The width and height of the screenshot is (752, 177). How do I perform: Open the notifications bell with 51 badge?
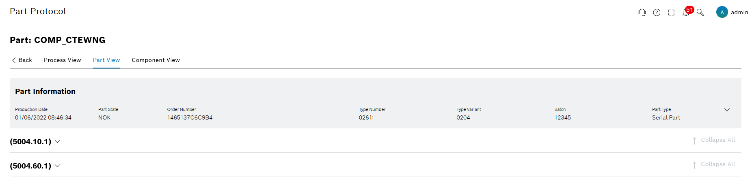click(686, 13)
